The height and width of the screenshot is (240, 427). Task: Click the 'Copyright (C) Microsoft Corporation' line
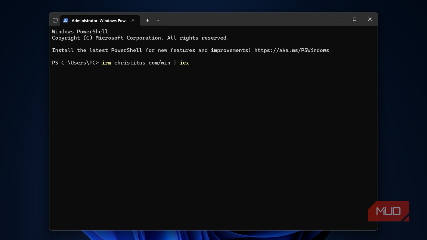pos(140,38)
